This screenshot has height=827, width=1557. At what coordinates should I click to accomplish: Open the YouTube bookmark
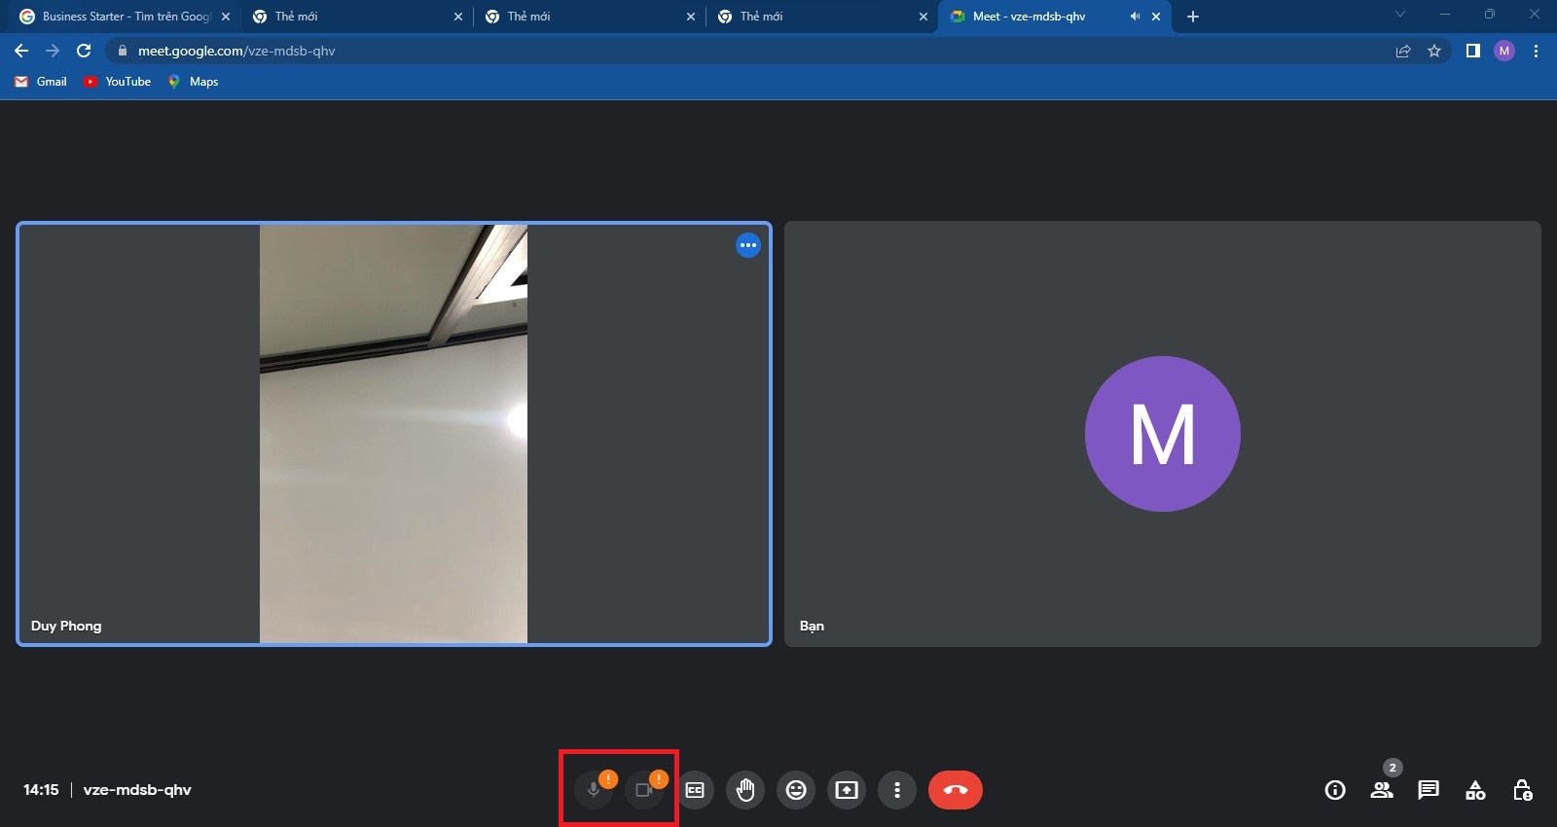(x=118, y=82)
